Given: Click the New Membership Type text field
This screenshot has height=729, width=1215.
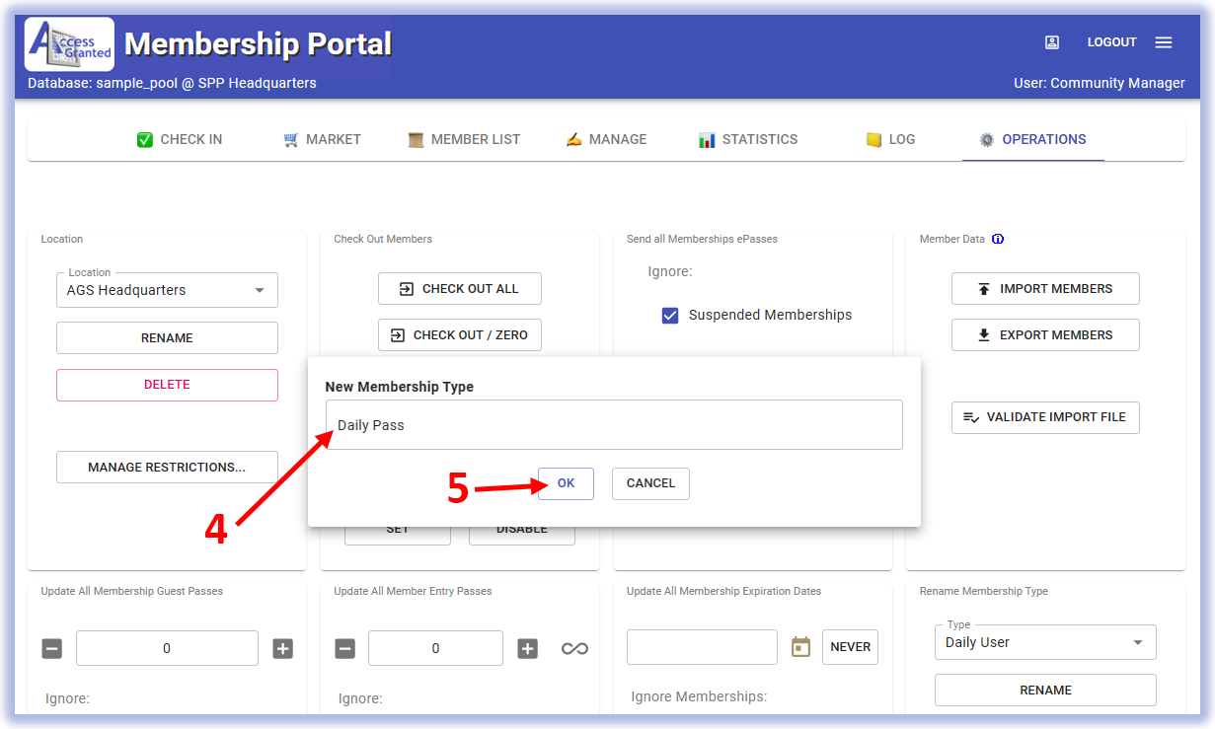Looking at the screenshot, I should [x=614, y=425].
